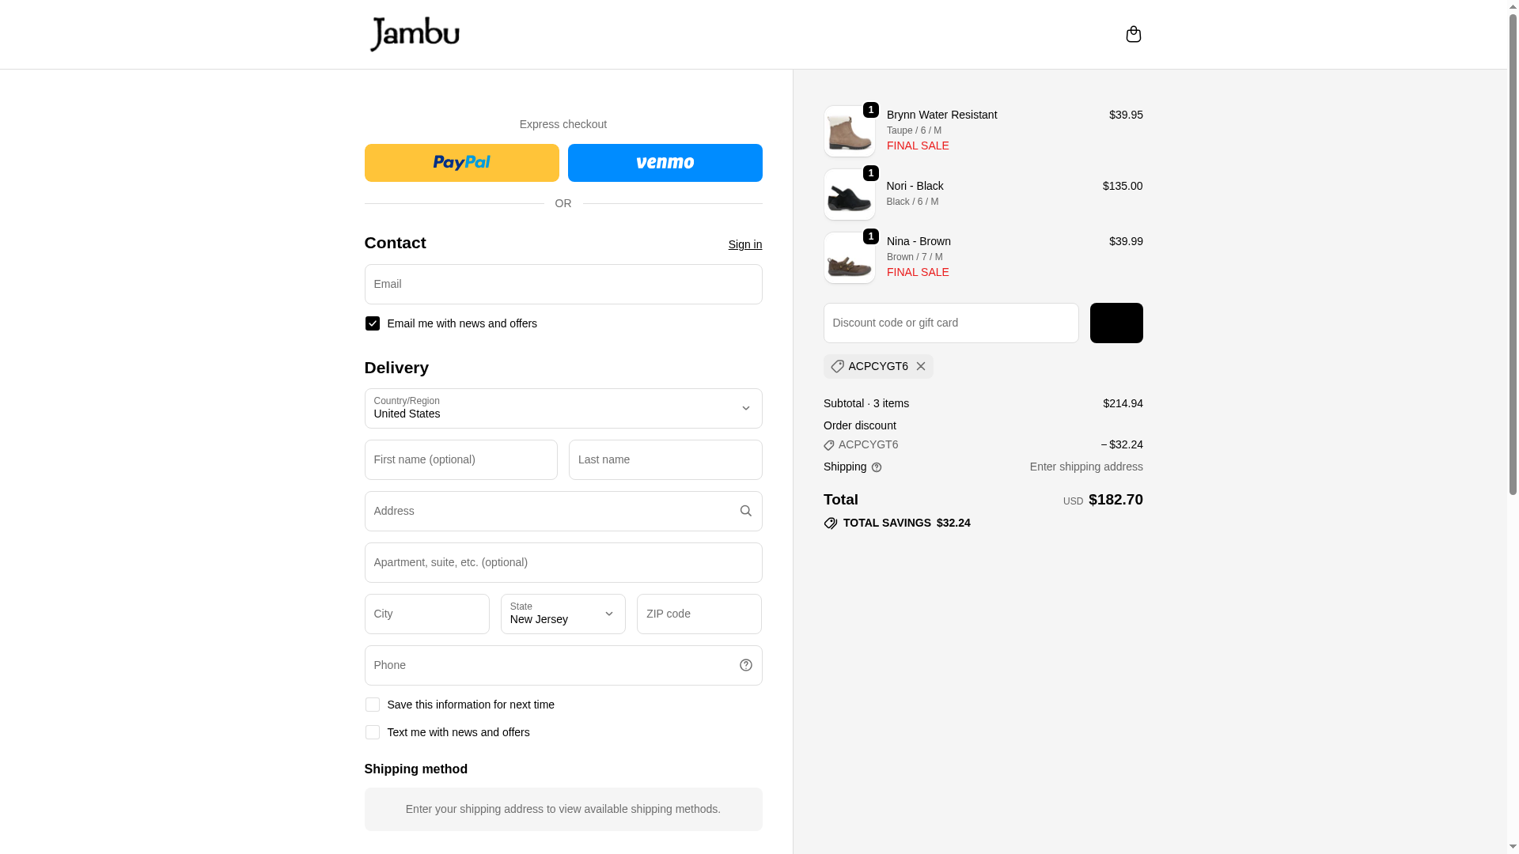This screenshot has width=1519, height=854.
Task: Click the Brynn Water Resistant boot thumbnail
Action: click(849, 131)
